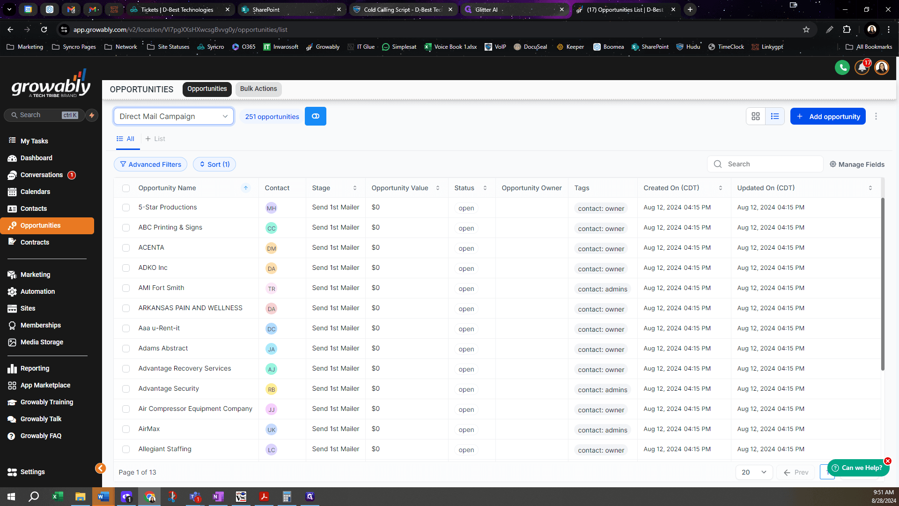Click the blue eye toggle button
The image size is (899, 506).
316,117
